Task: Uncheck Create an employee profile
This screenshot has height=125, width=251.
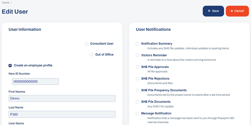Action: point(10,66)
